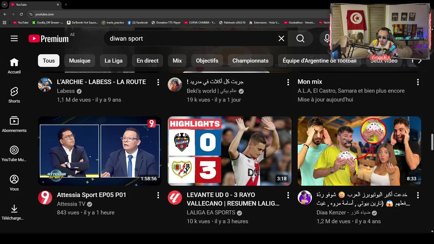Viewport: 434px width, 244px height.
Task: Start voice search with the microphone
Action: click(x=326, y=39)
